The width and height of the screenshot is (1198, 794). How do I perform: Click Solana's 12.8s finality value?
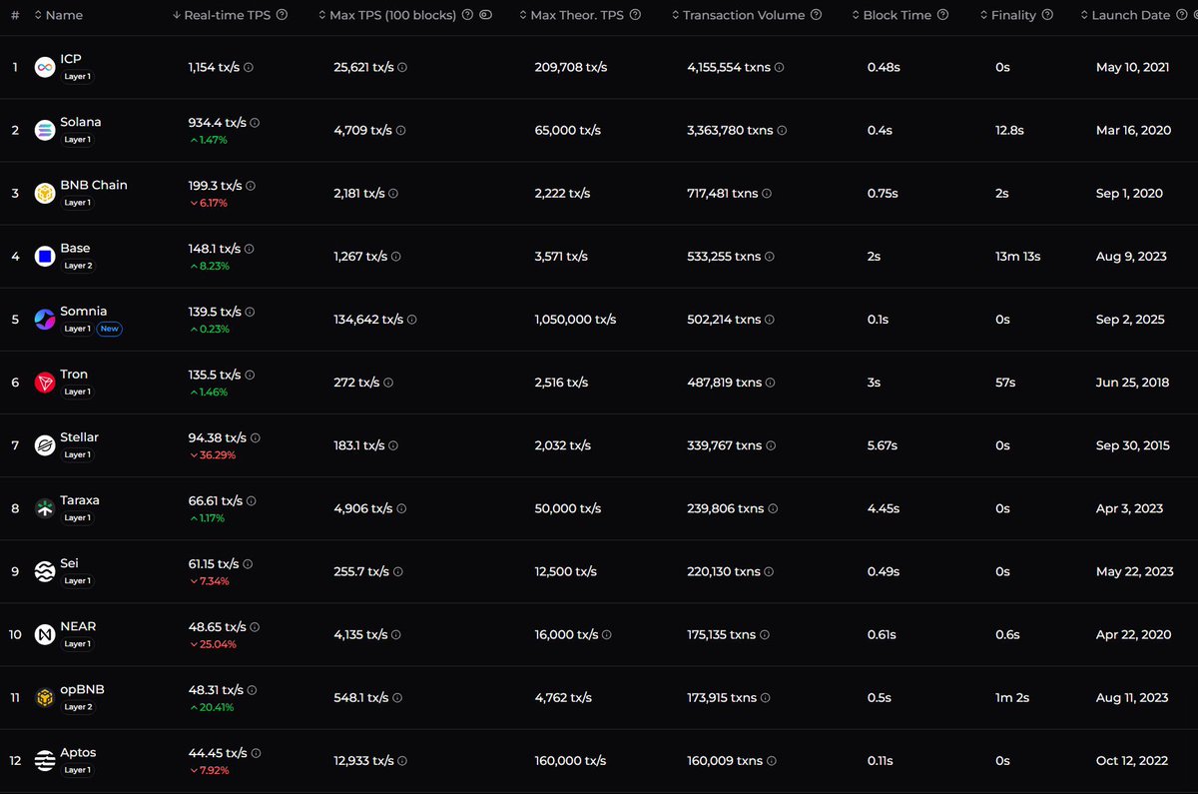click(x=1009, y=130)
